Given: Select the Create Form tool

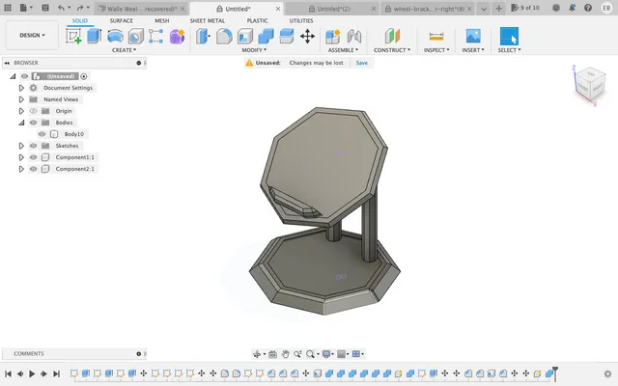Looking at the screenshot, I should click(x=177, y=37).
